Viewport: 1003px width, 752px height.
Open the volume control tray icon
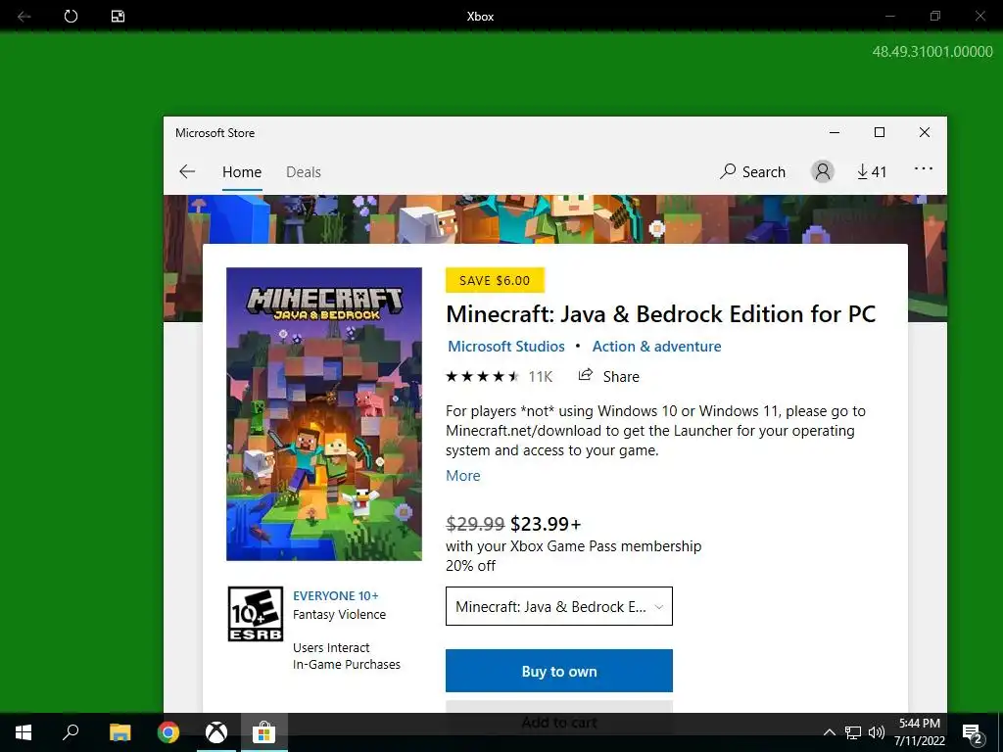[x=877, y=732]
